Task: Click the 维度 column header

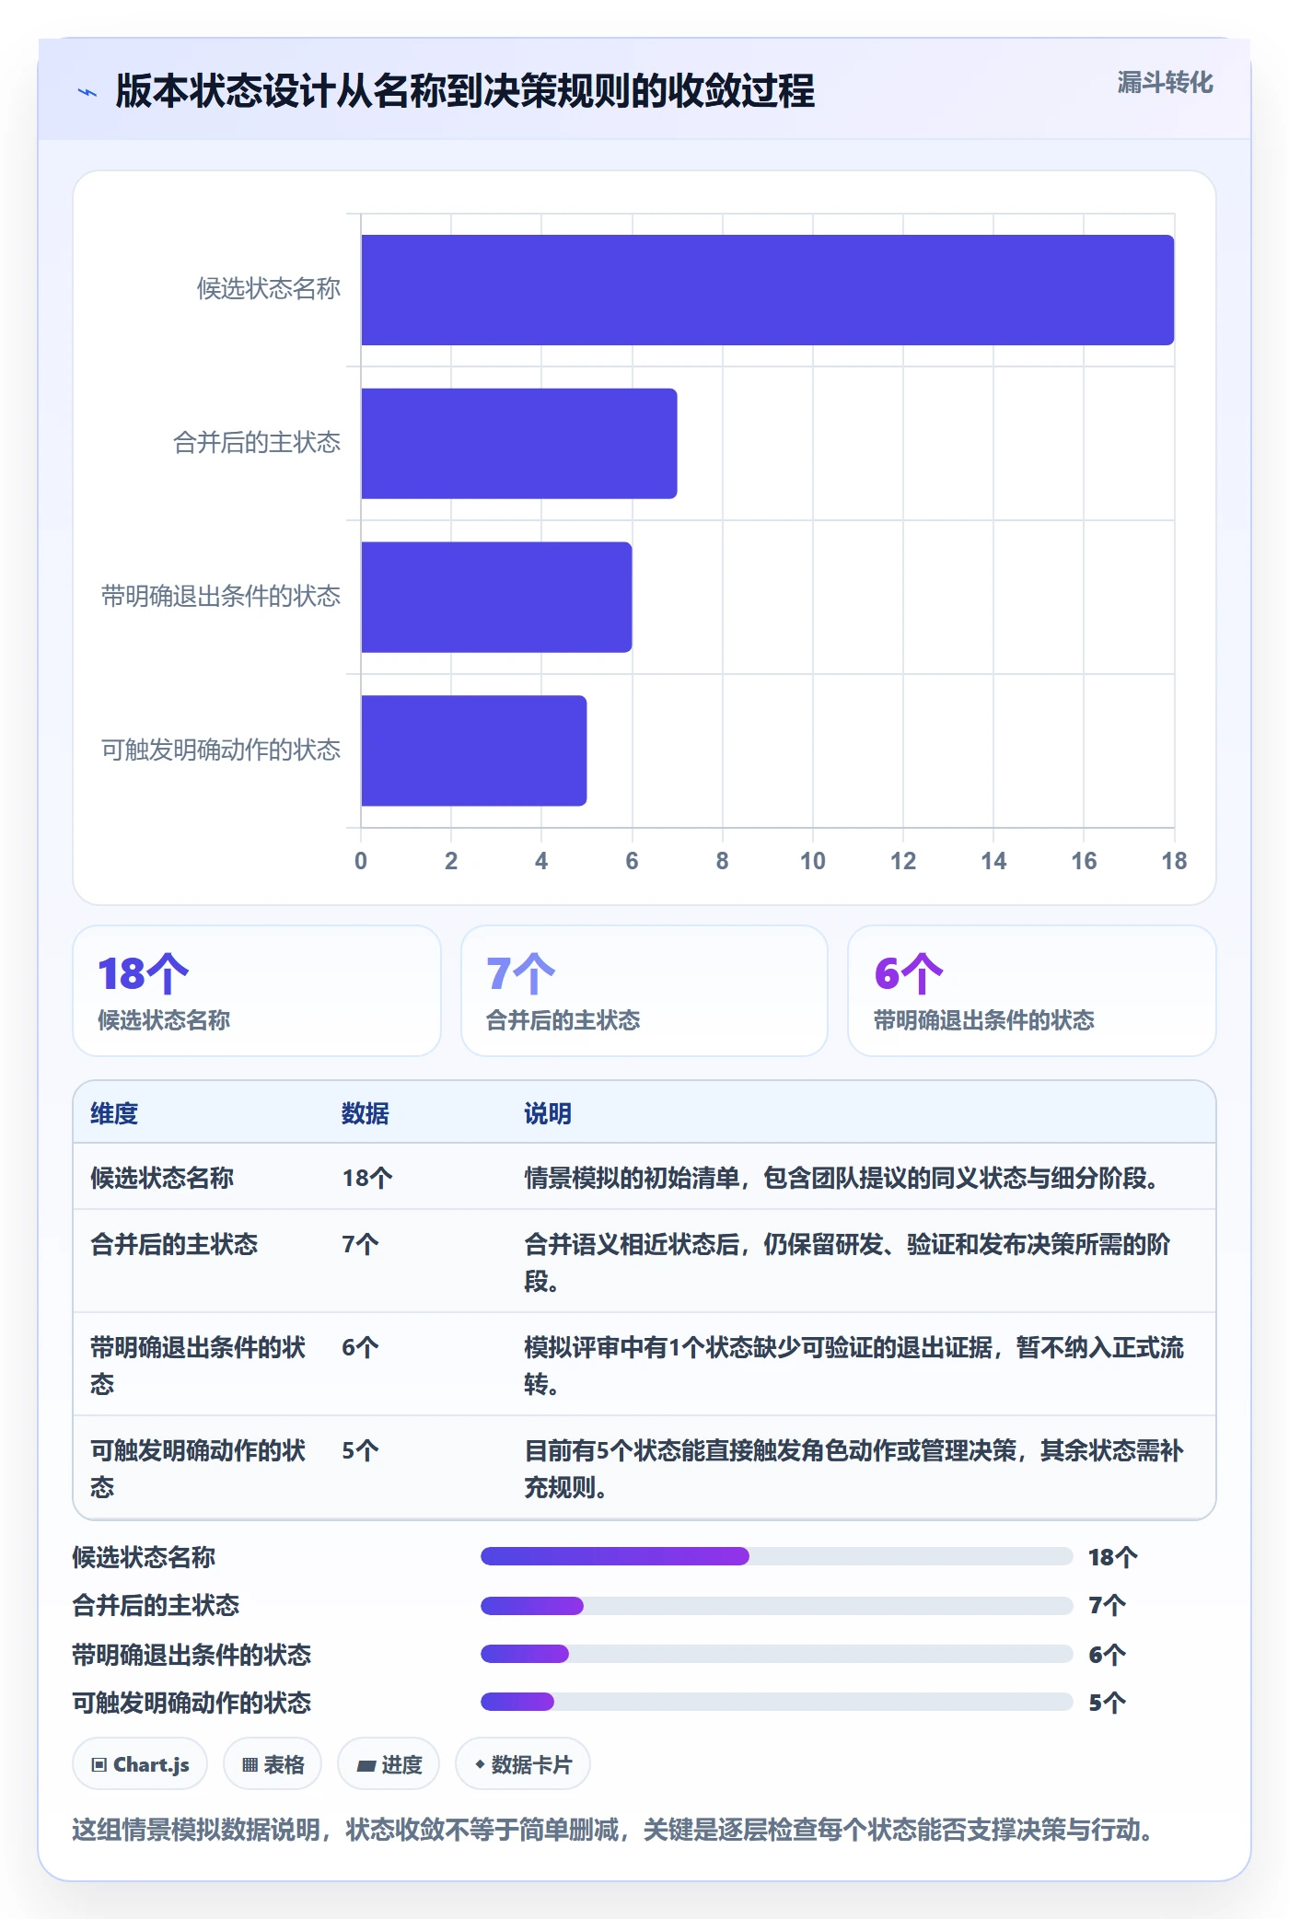Action: click(x=114, y=1113)
